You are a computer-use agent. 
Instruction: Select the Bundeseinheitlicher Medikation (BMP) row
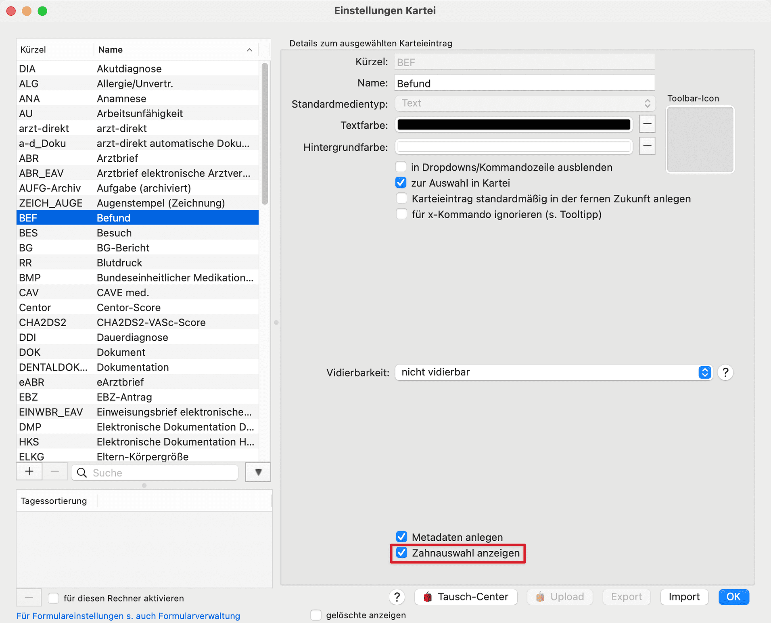137,277
